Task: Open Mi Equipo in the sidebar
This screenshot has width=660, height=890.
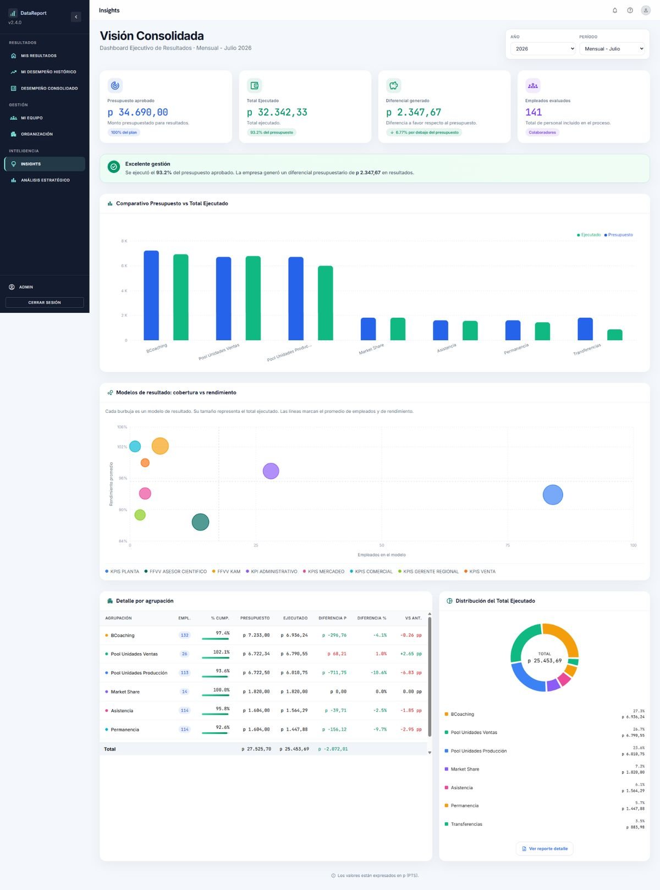Action: tap(45, 118)
